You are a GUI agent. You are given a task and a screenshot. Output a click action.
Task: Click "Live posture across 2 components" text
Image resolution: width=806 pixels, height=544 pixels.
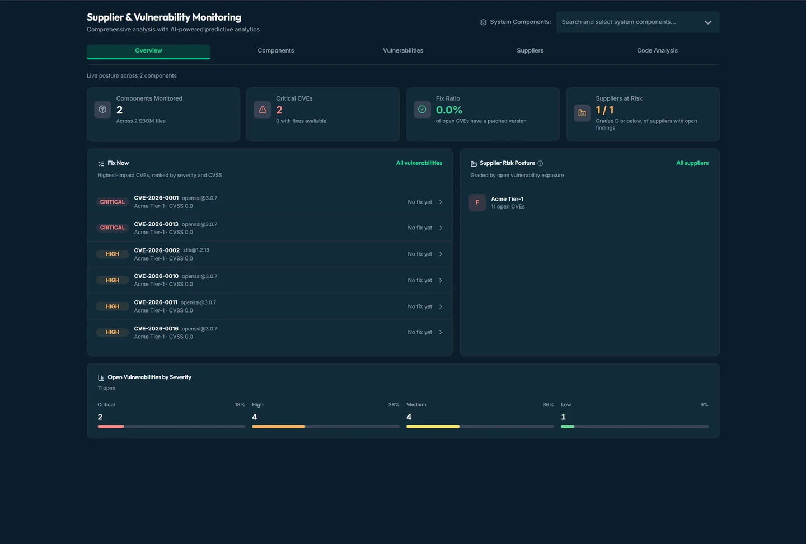point(132,76)
